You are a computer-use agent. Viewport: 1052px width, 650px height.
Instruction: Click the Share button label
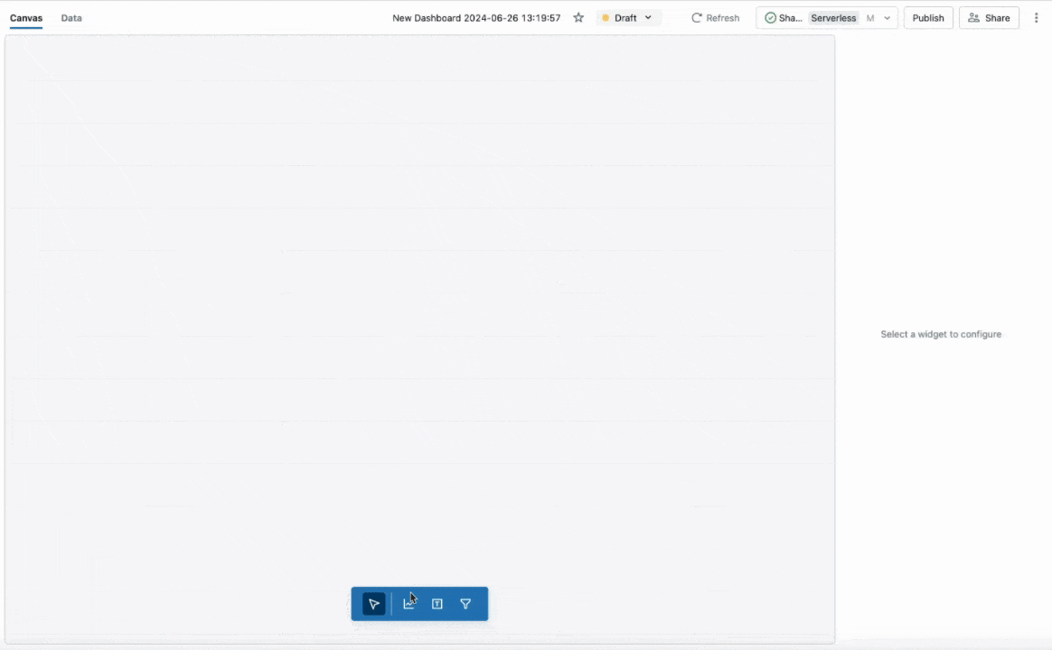pos(997,18)
